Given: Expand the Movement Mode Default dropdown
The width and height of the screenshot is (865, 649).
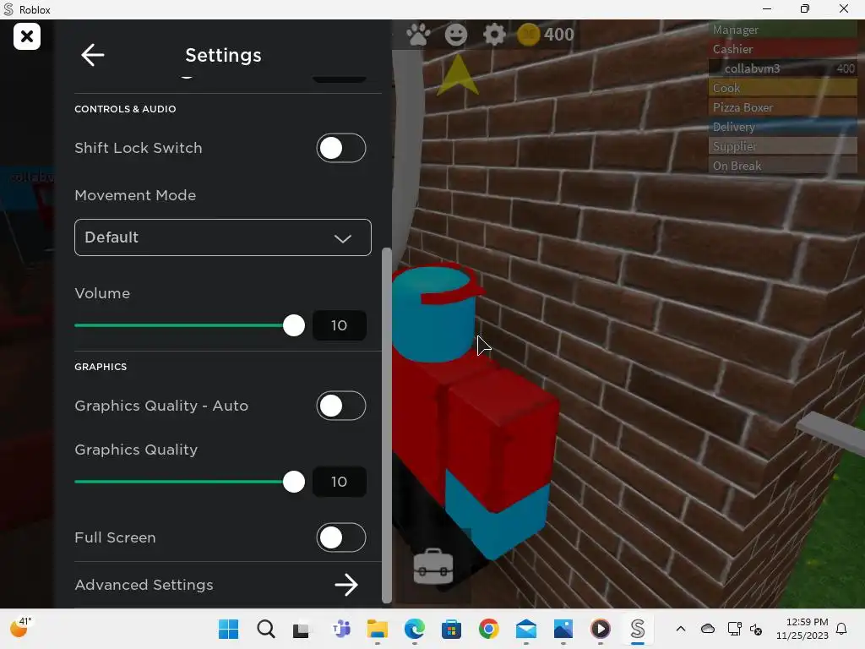Looking at the screenshot, I should [223, 237].
